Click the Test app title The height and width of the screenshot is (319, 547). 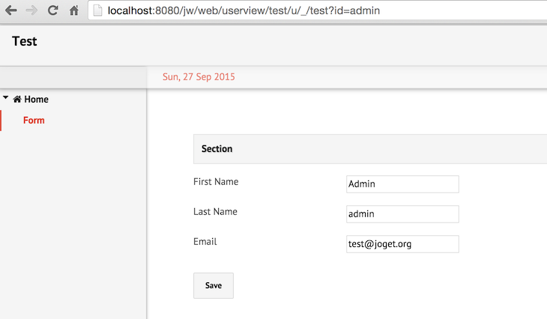point(25,41)
